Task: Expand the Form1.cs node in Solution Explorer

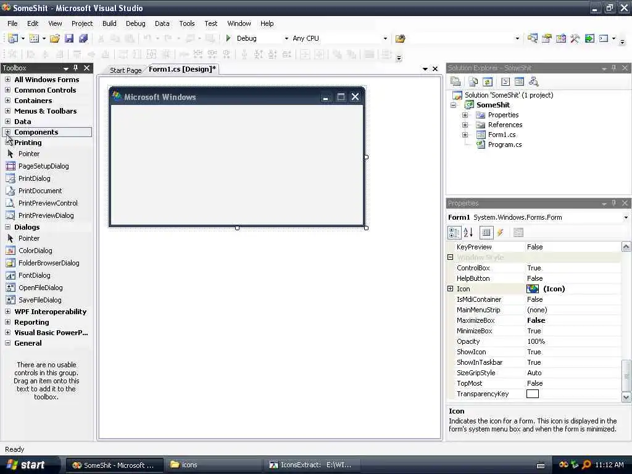Action: 465,135
